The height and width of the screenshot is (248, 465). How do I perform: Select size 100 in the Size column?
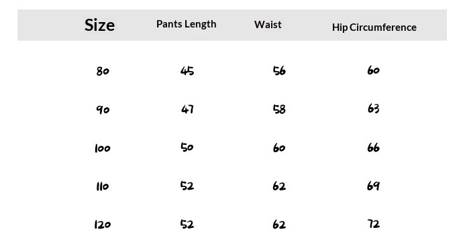[102, 148]
